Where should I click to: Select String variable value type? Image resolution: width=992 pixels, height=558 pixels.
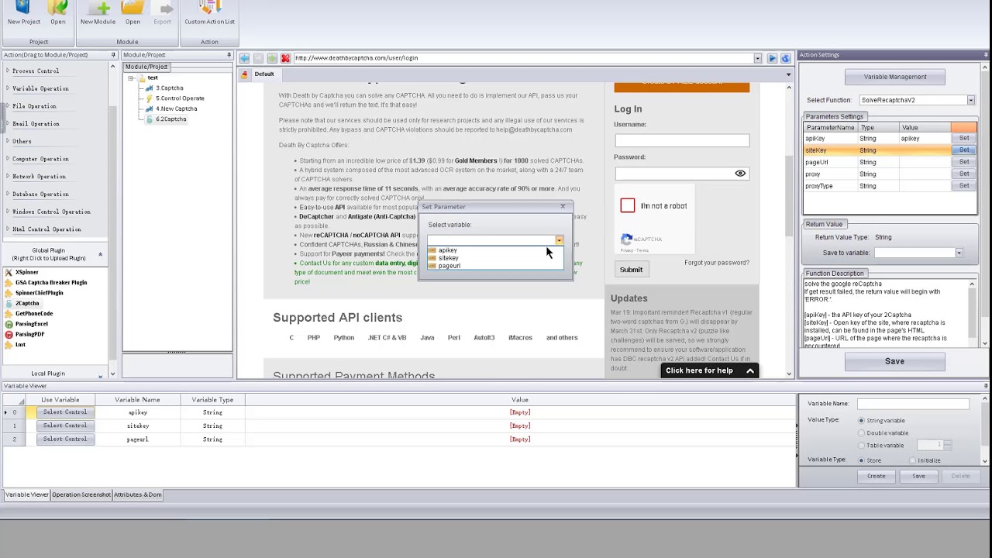861,421
